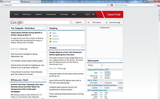Open Vodafone palm scanners article
The width and height of the screenshot is (160, 99).
tap(63, 88)
